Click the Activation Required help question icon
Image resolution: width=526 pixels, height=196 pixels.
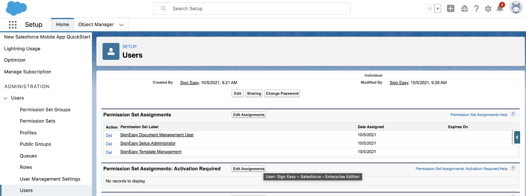coord(513,168)
